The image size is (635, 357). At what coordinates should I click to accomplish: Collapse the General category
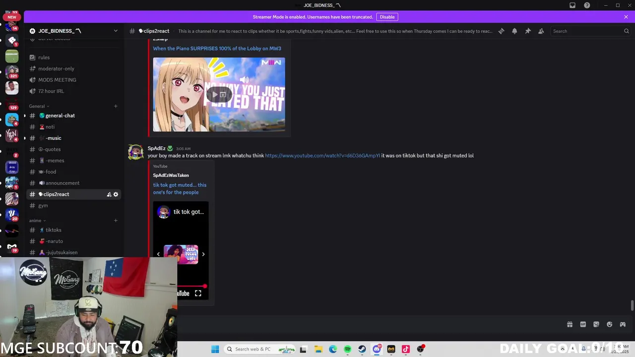pyautogui.click(x=39, y=106)
